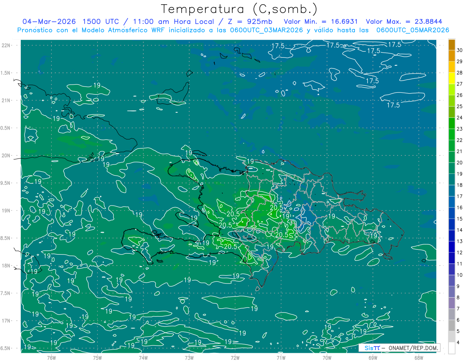Click the '21' label on the color scale
470x363 pixels.
click(460, 152)
